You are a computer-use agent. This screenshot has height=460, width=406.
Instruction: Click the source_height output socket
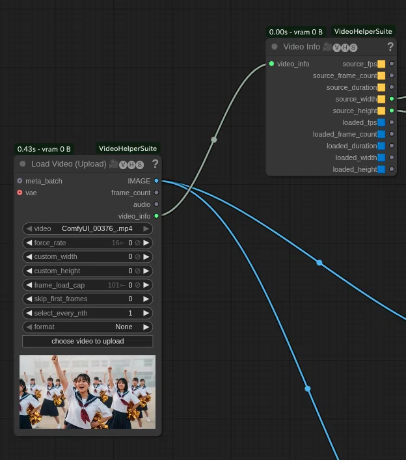[x=392, y=111]
